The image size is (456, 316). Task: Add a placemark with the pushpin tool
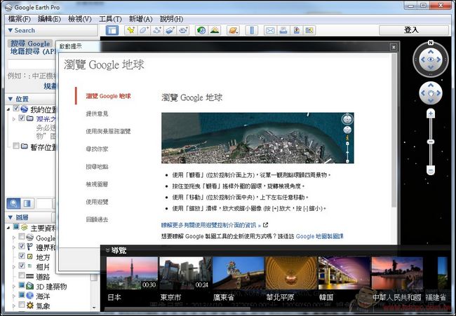[x=131, y=30]
